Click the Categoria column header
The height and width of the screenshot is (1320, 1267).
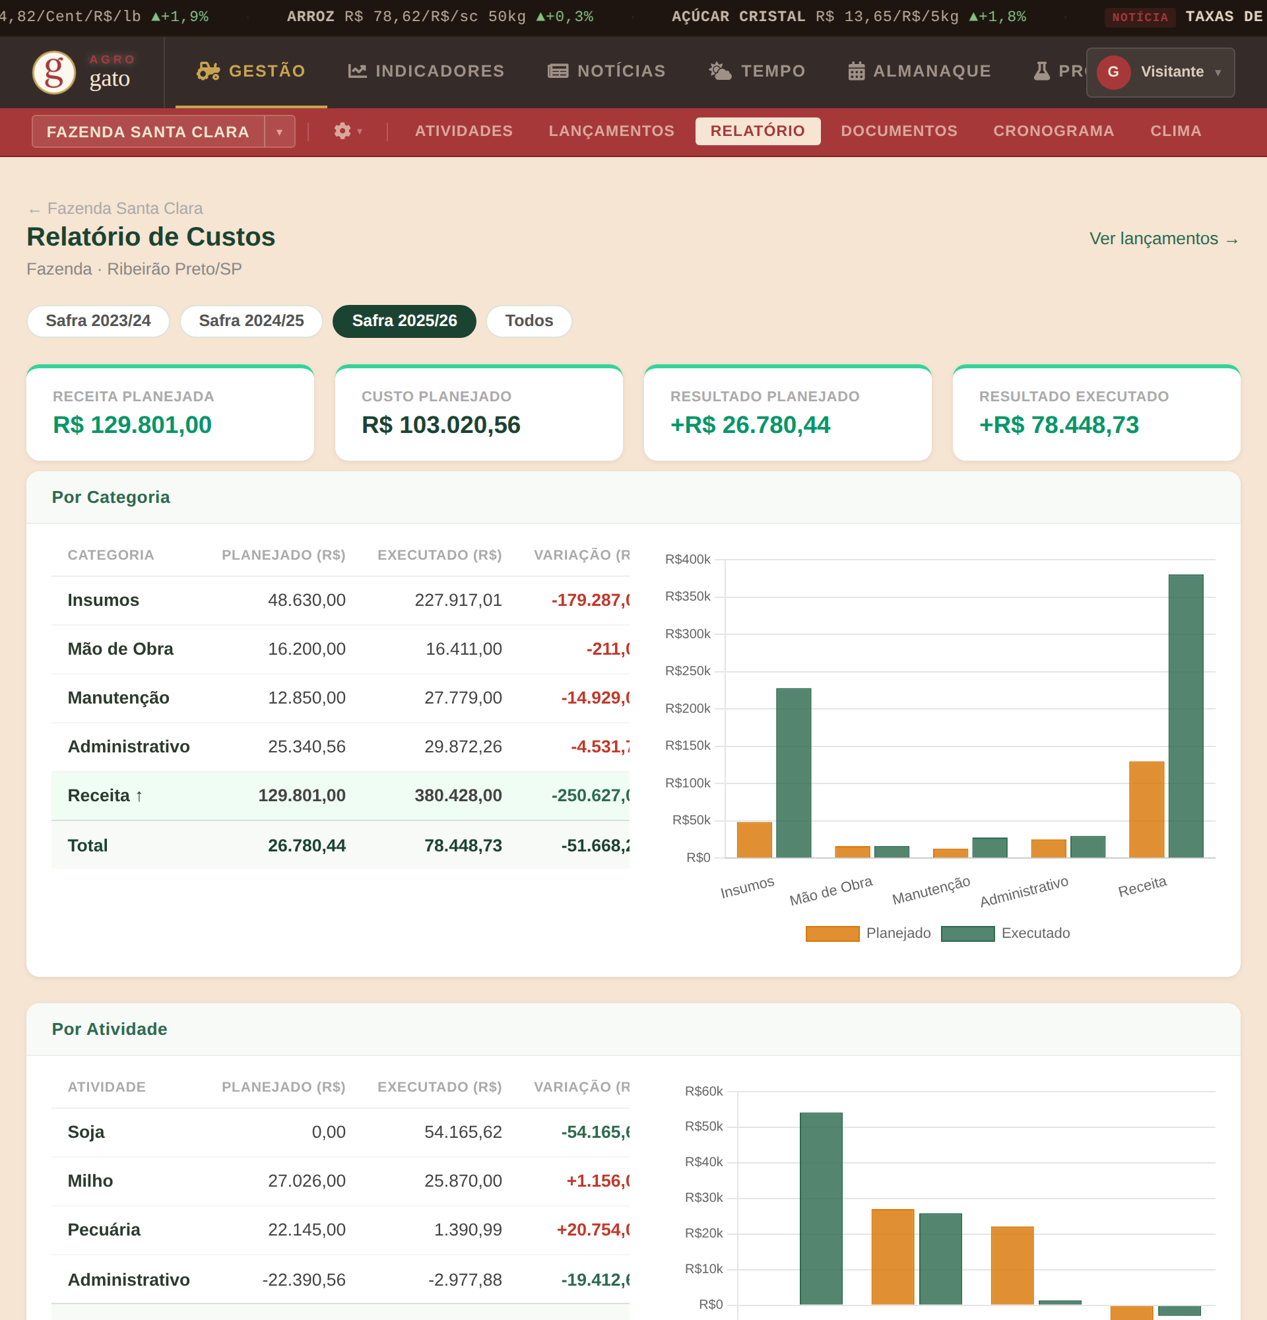[x=110, y=555]
